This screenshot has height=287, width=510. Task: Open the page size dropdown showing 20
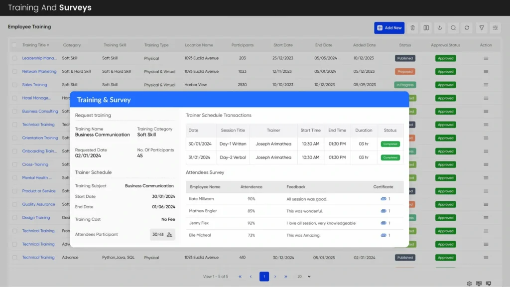point(303,277)
